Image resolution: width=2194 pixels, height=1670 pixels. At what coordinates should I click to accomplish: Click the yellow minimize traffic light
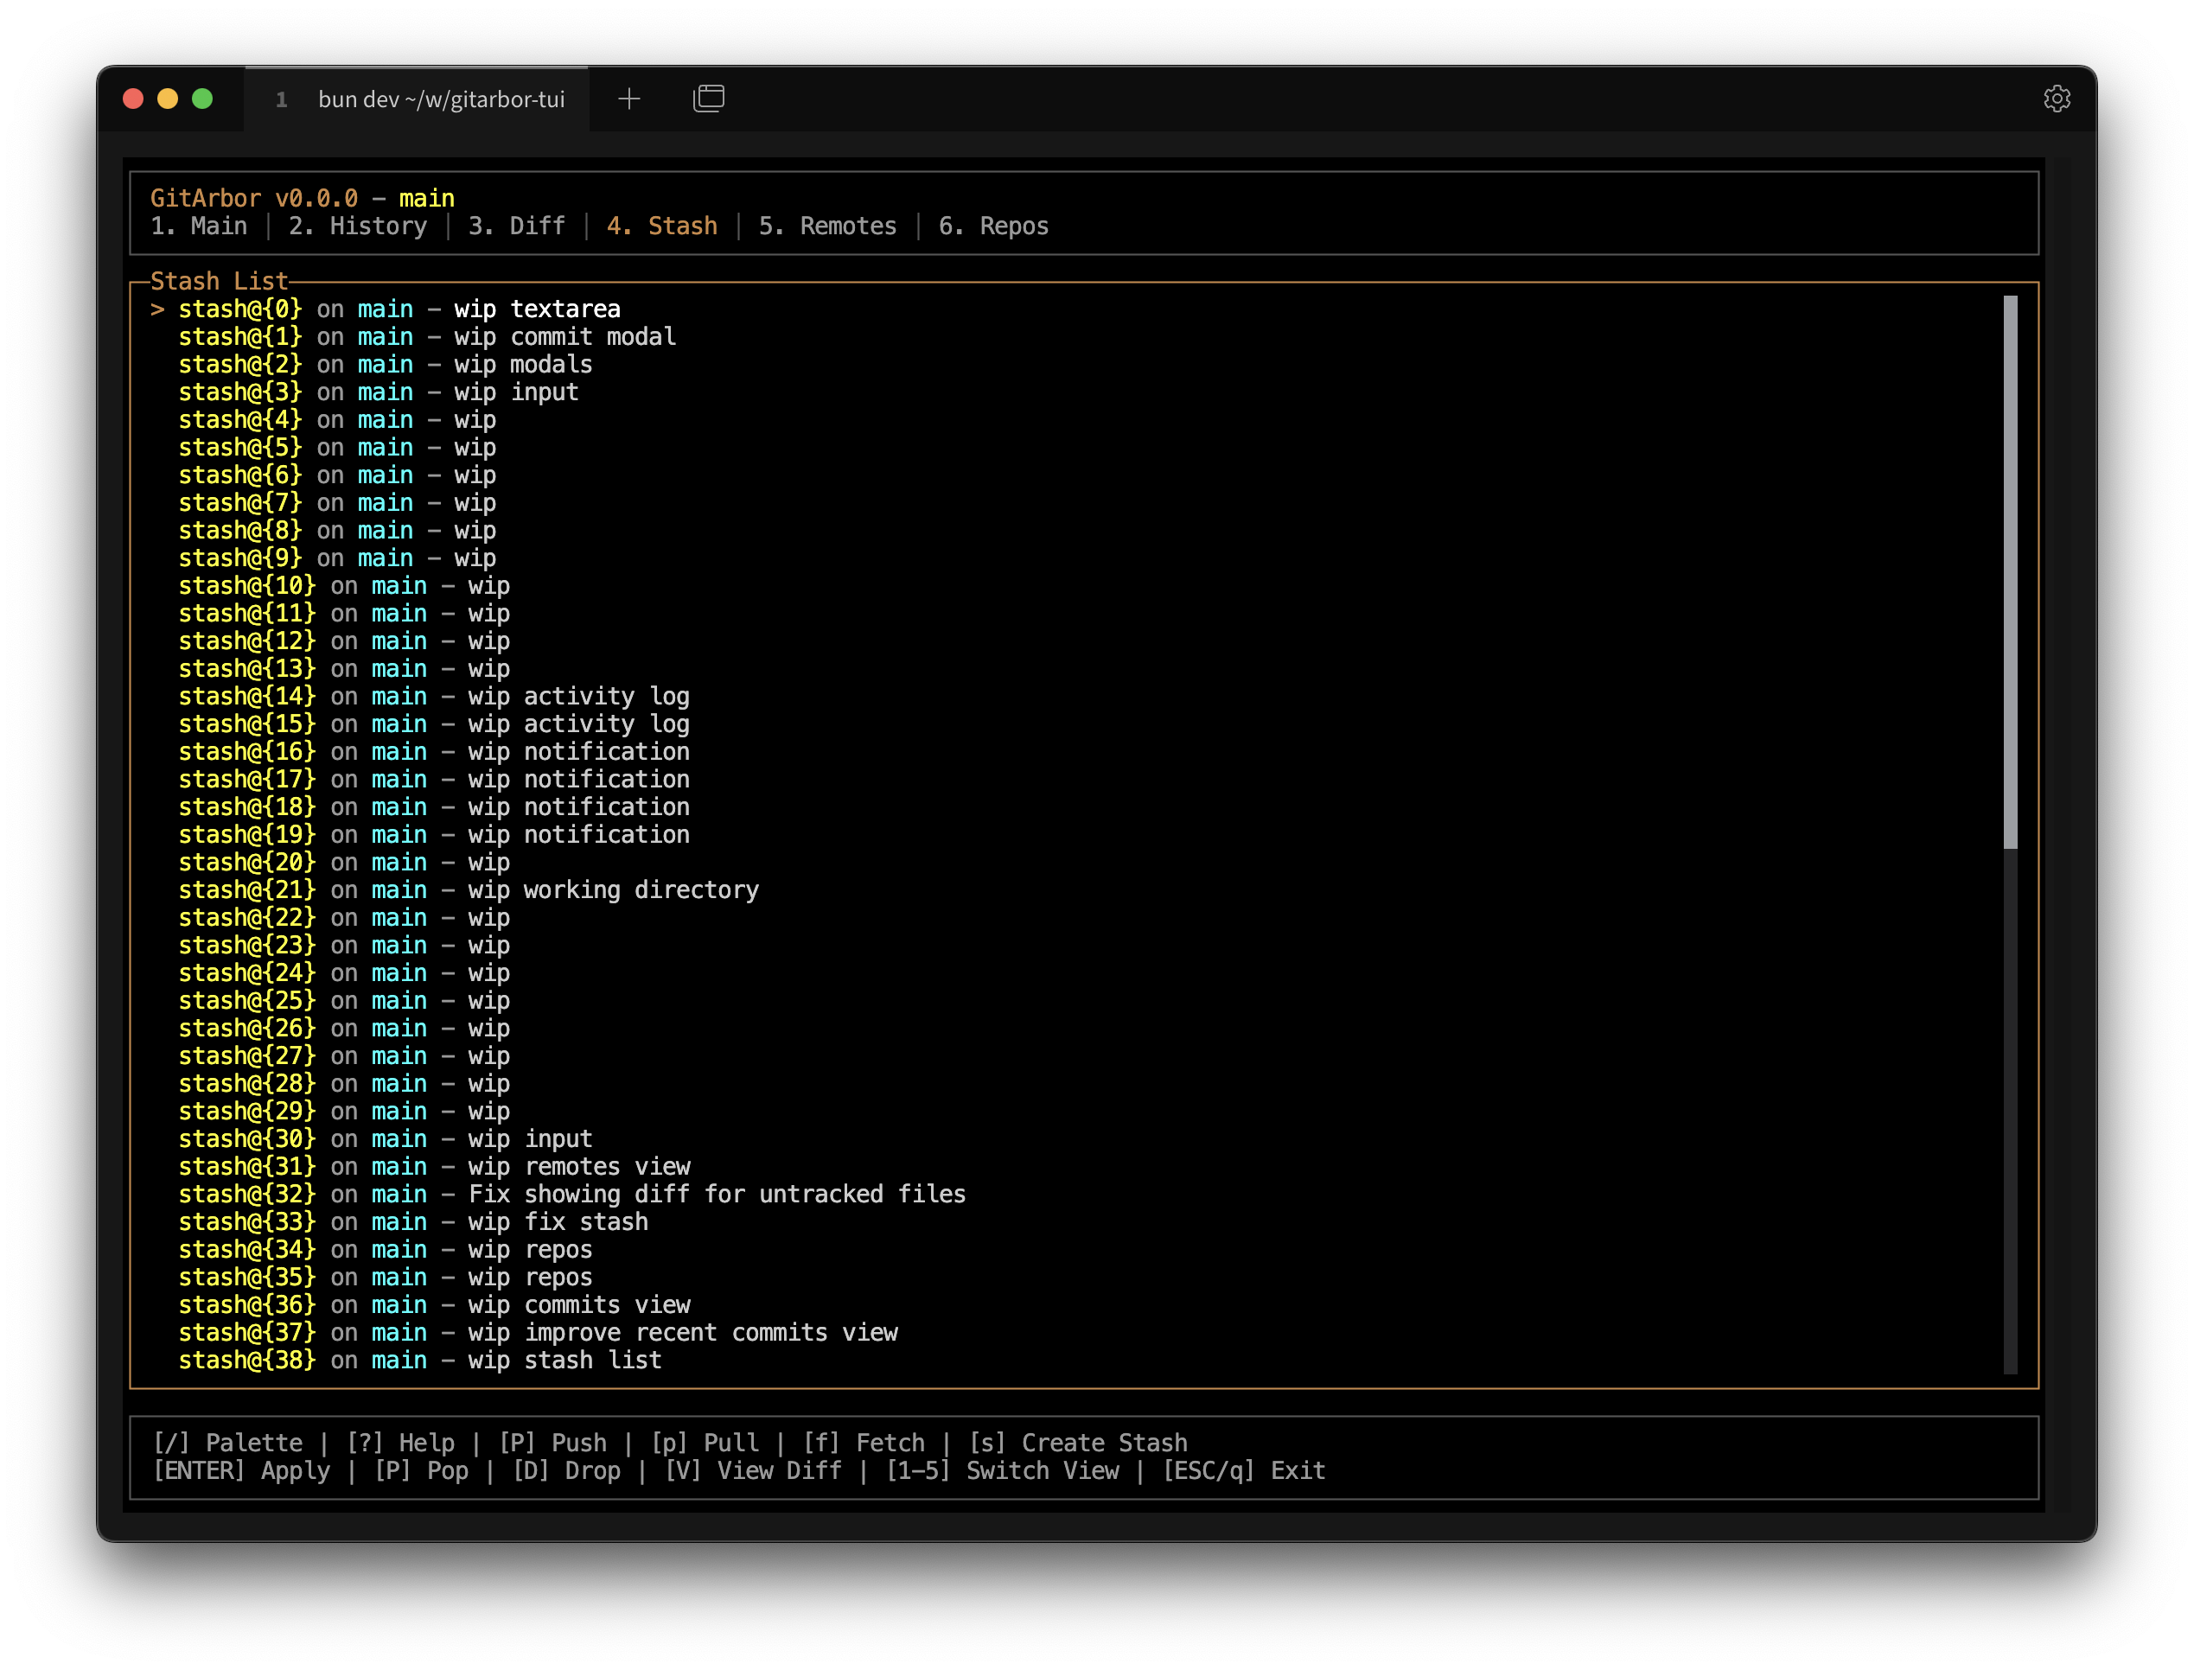tap(167, 99)
